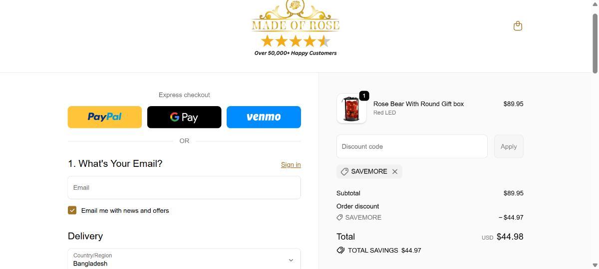Image resolution: width=599 pixels, height=269 pixels.
Task: Open the Rose Bear product thumbnail
Action: coord(351,109)
